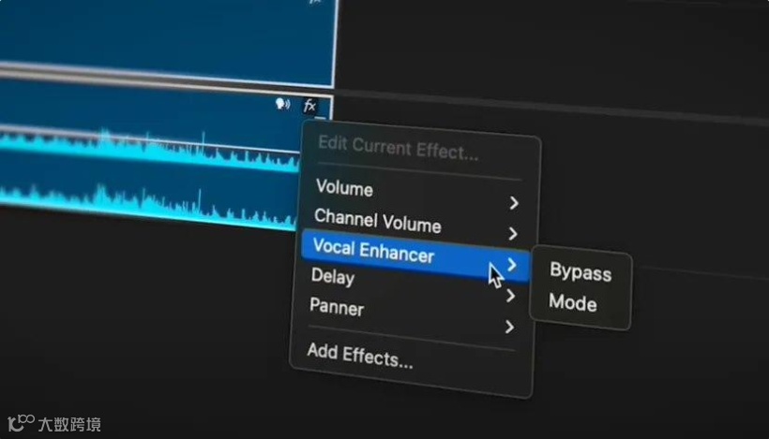Expand the Delay submenu chevron
This screenshot has height=439, width=769.
pos(510,296)
